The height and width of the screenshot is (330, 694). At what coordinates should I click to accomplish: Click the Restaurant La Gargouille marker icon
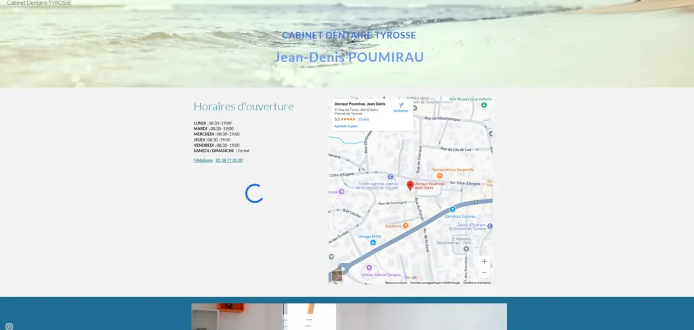[439, 175]
